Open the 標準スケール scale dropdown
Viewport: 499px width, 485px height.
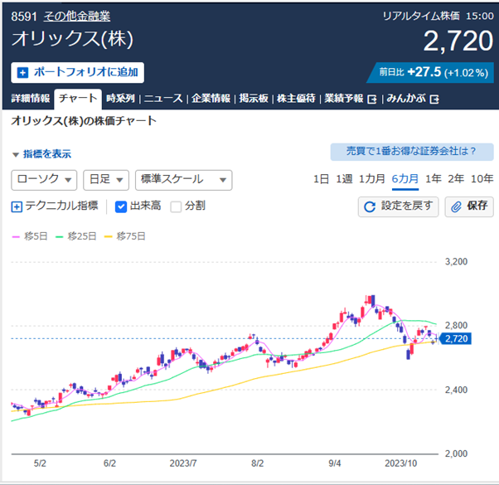click(184, 180)
